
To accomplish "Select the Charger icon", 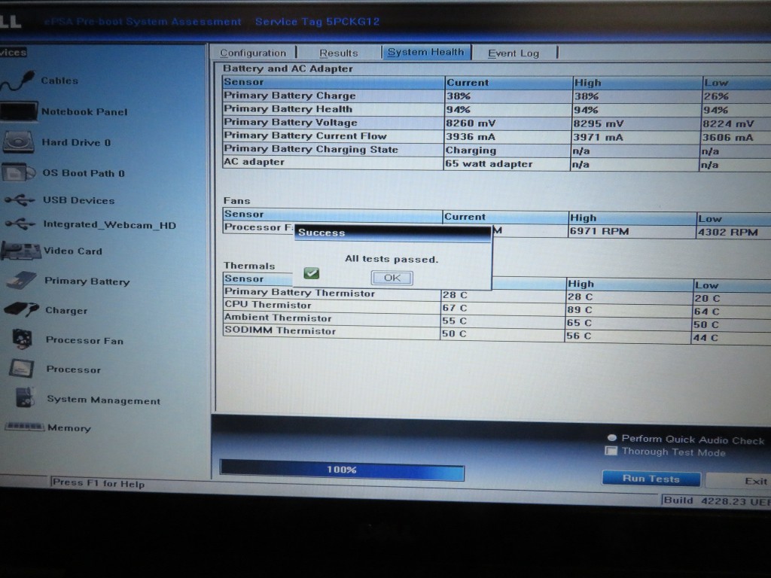I will coord(22,309).
